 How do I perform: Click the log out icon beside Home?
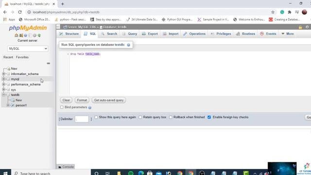click(21, 35)
